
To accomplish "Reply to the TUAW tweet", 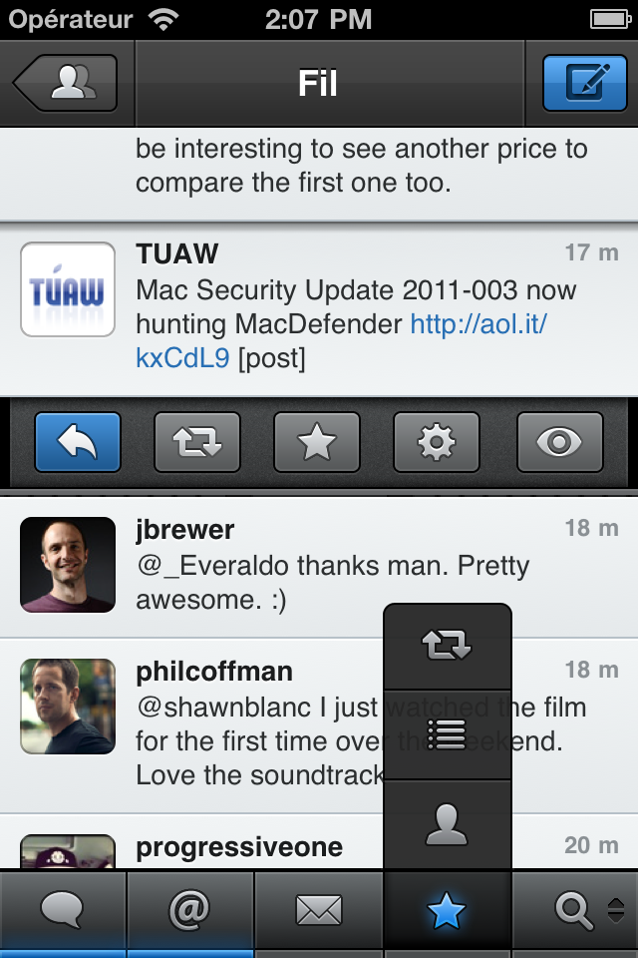I will click(76, 441).
